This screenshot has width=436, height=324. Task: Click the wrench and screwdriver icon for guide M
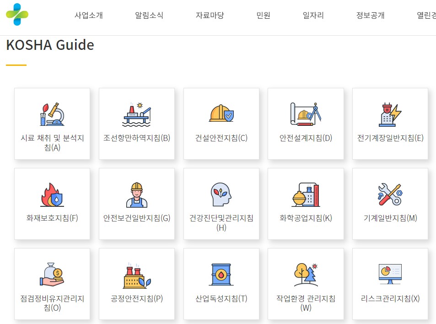(390, 194)
